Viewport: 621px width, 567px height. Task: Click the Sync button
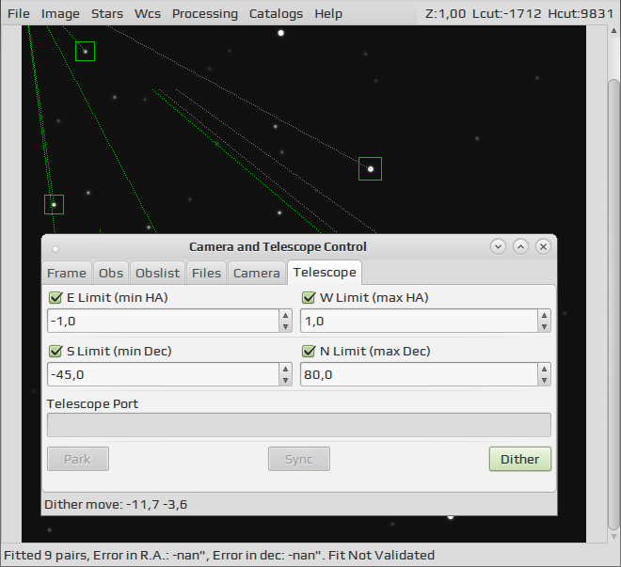tap(299, 459)
